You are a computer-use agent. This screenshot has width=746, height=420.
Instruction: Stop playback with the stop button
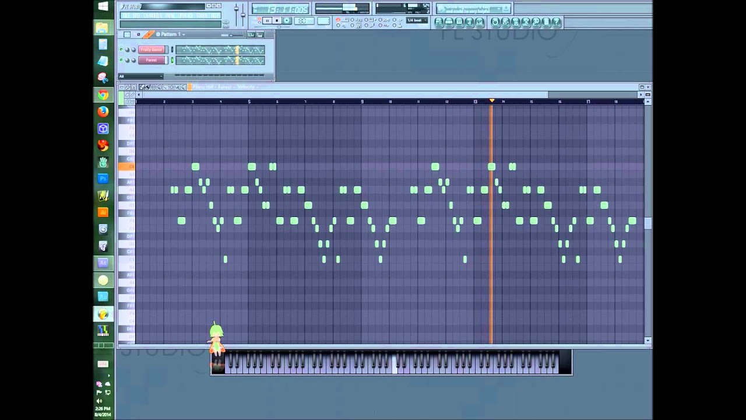tap(277, 21)
